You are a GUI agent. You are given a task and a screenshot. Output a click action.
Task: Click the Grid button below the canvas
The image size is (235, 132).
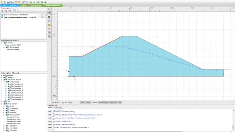[120, 103]
